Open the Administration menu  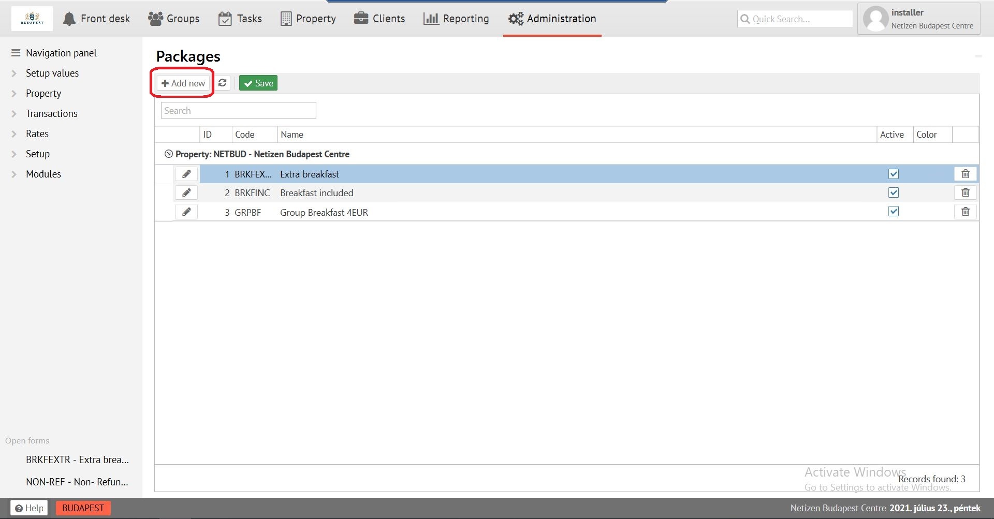[552, 19]
